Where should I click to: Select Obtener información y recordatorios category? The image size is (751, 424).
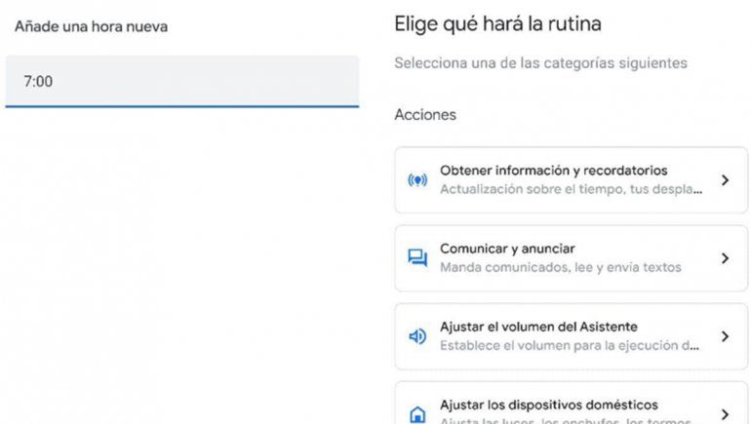(x=553, y=171)
